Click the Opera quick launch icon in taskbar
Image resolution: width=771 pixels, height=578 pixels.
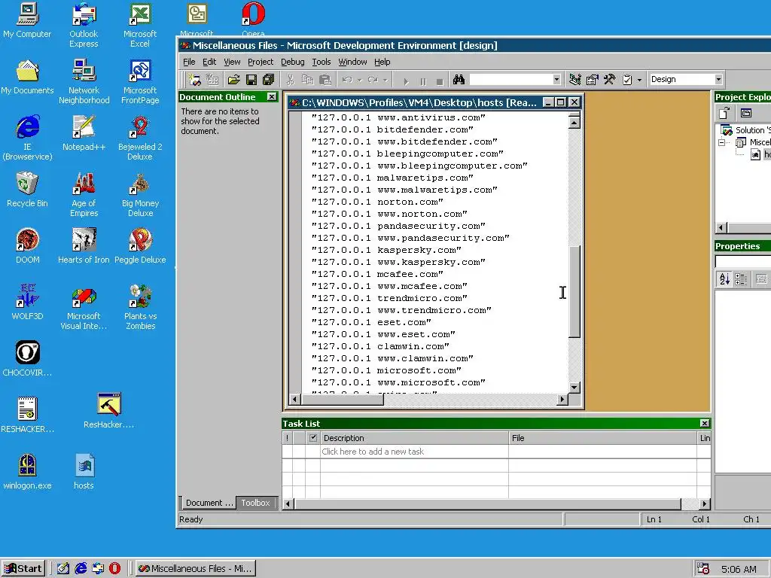click(114, 569)
